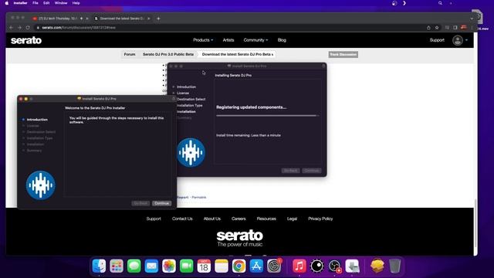Open Launchpad from the dock
Screen dimensions: 494x278
pyautogui.click(x=117, y=266)
